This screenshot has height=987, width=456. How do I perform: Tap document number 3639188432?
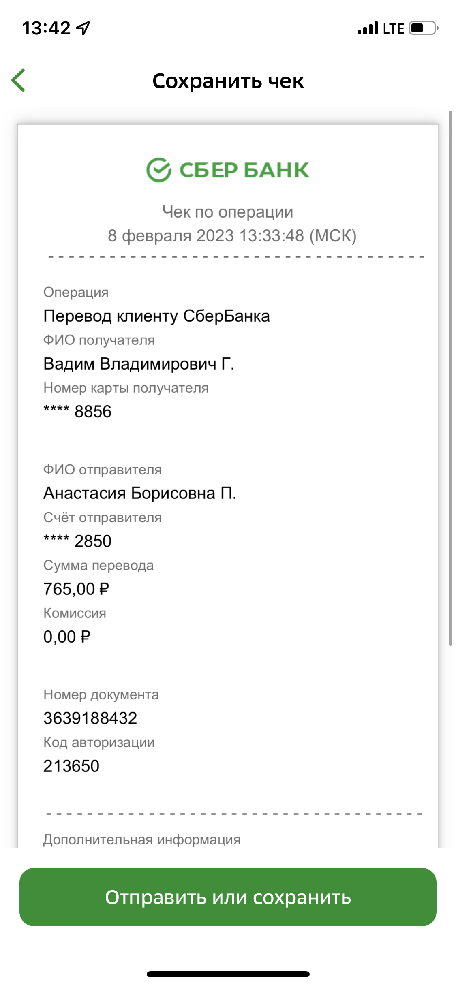[x=90, y=718]
